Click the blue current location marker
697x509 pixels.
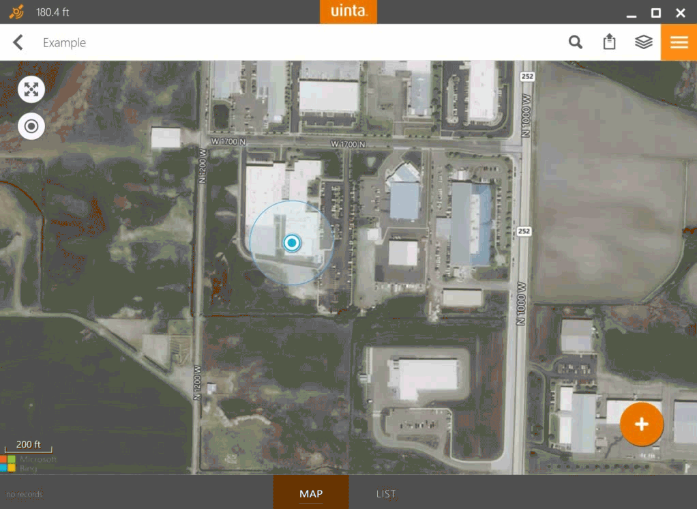tap(292, 242)
